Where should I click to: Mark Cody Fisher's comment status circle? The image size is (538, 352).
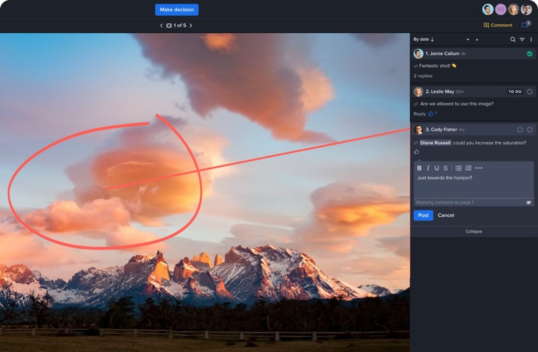tap(529, 130)
